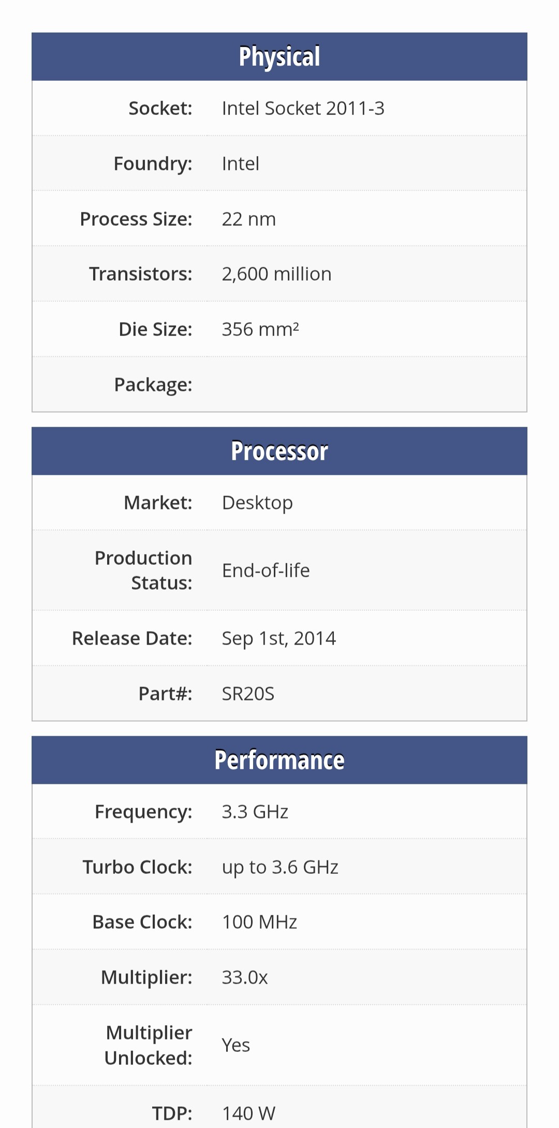Click the Desktop market value
Viewport: 559px width, 1128px height.
257,503
